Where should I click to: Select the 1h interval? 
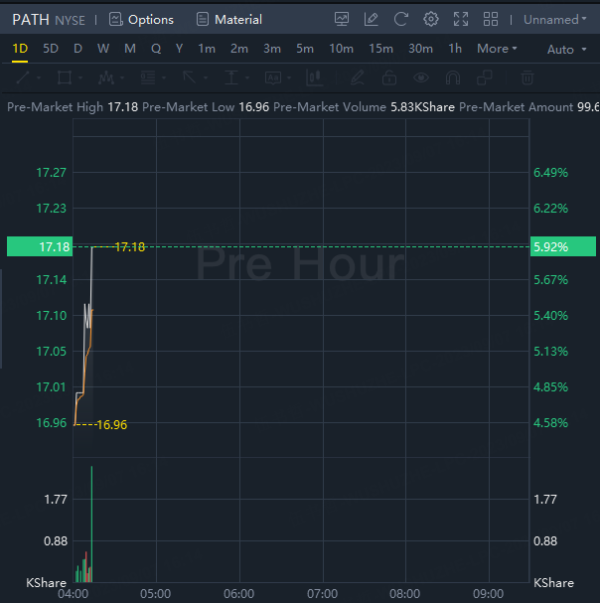tap(455, 49)
